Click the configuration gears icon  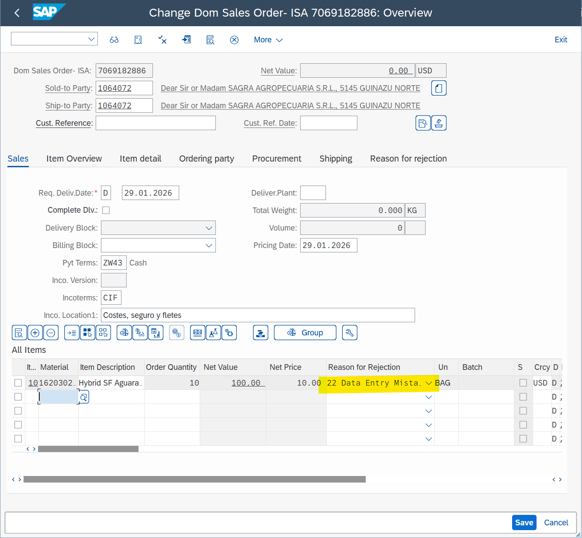[x=229, y=333]
